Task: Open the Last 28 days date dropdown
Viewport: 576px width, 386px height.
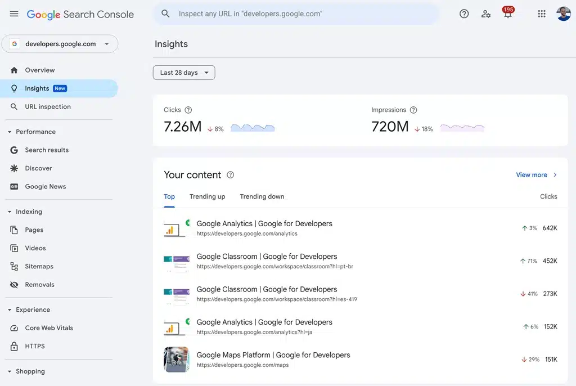Action: pos(184,73)
